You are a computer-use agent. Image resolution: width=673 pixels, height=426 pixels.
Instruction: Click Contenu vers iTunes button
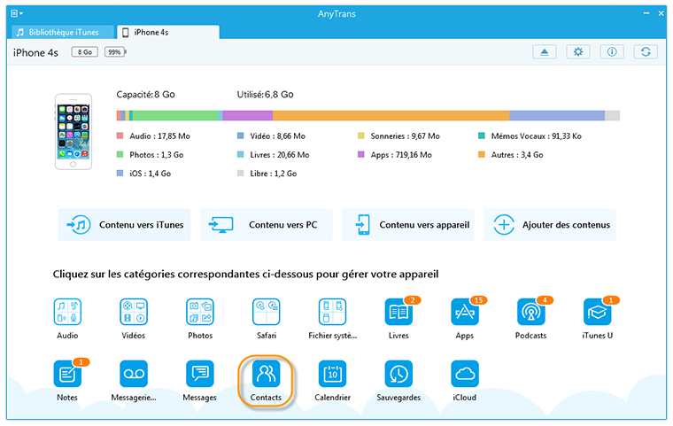pyautogui.click(x=125, y=225)
